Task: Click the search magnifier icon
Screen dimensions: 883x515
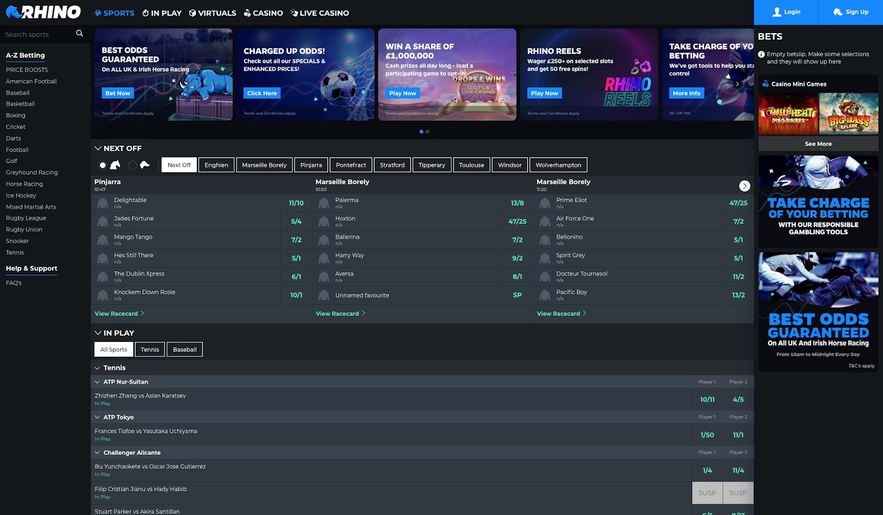Action: click(x=79, y=34)
